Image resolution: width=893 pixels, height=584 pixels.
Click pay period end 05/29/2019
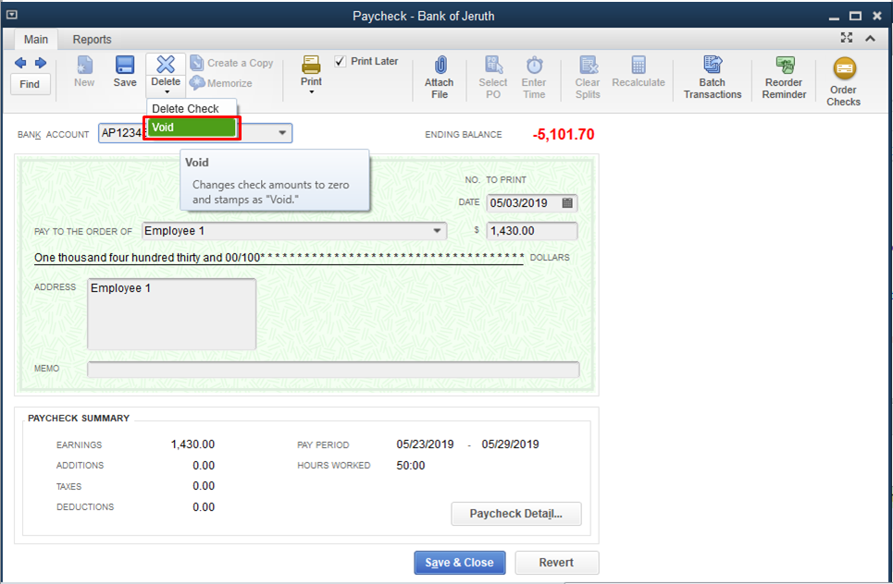510,444
